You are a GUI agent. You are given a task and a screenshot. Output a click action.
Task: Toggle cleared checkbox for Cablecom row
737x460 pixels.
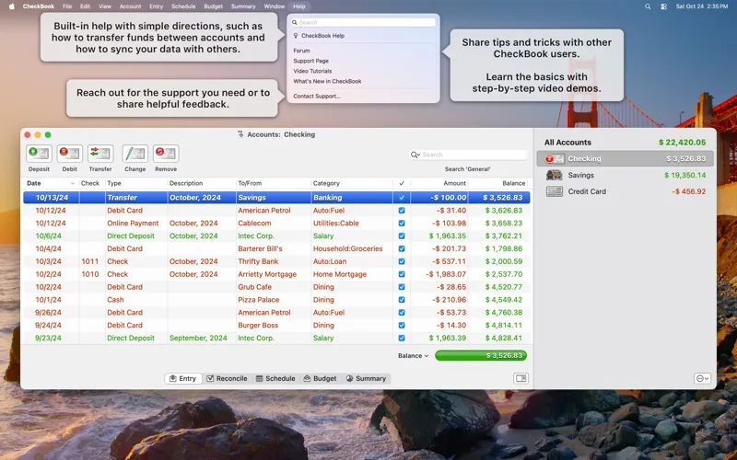[x=402, y=224]
